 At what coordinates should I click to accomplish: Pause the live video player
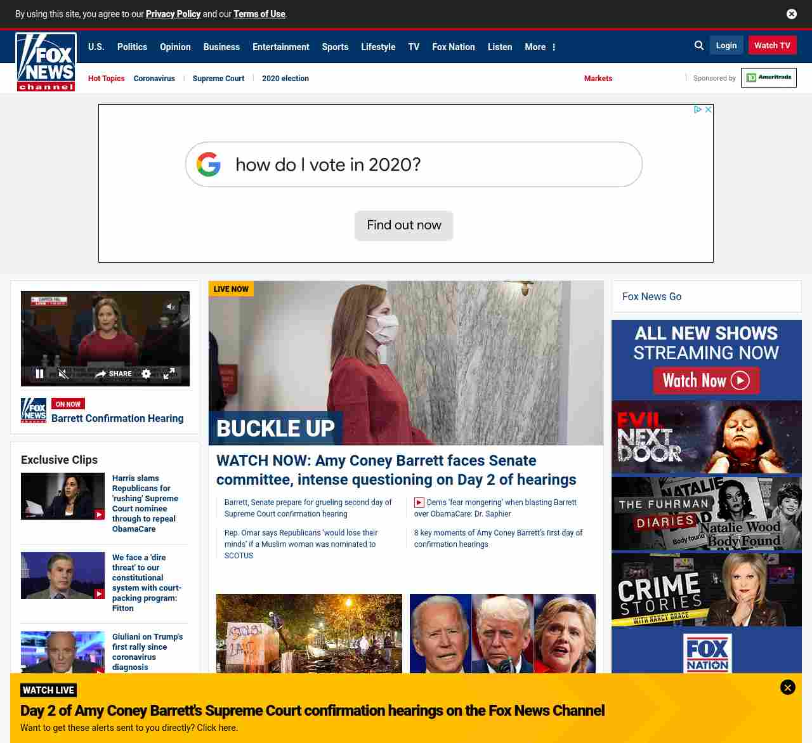click(39, 374)
